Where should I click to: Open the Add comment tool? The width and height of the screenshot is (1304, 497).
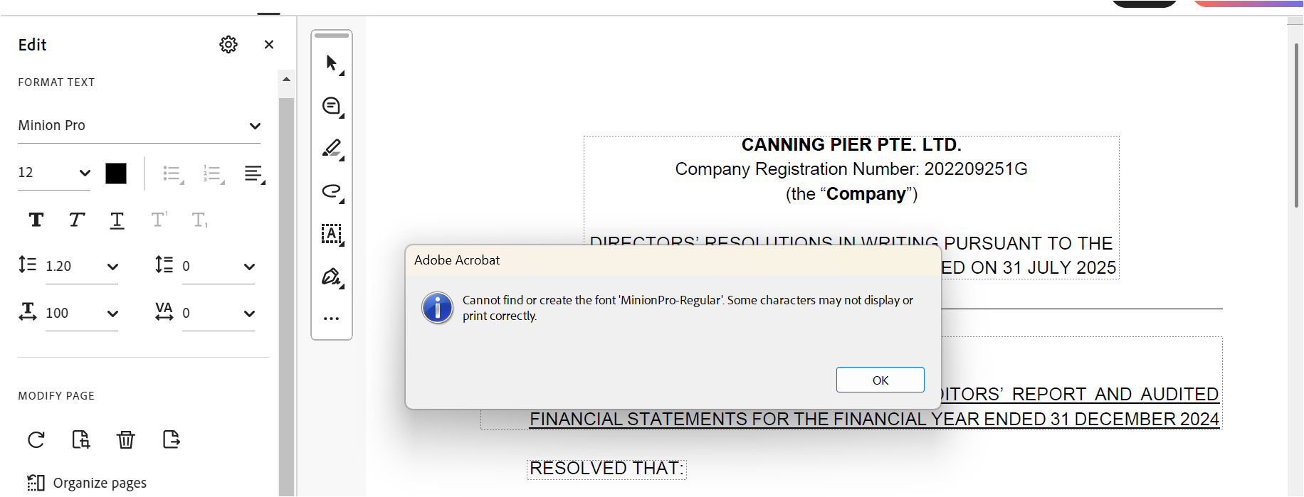[x=332, y=106]
